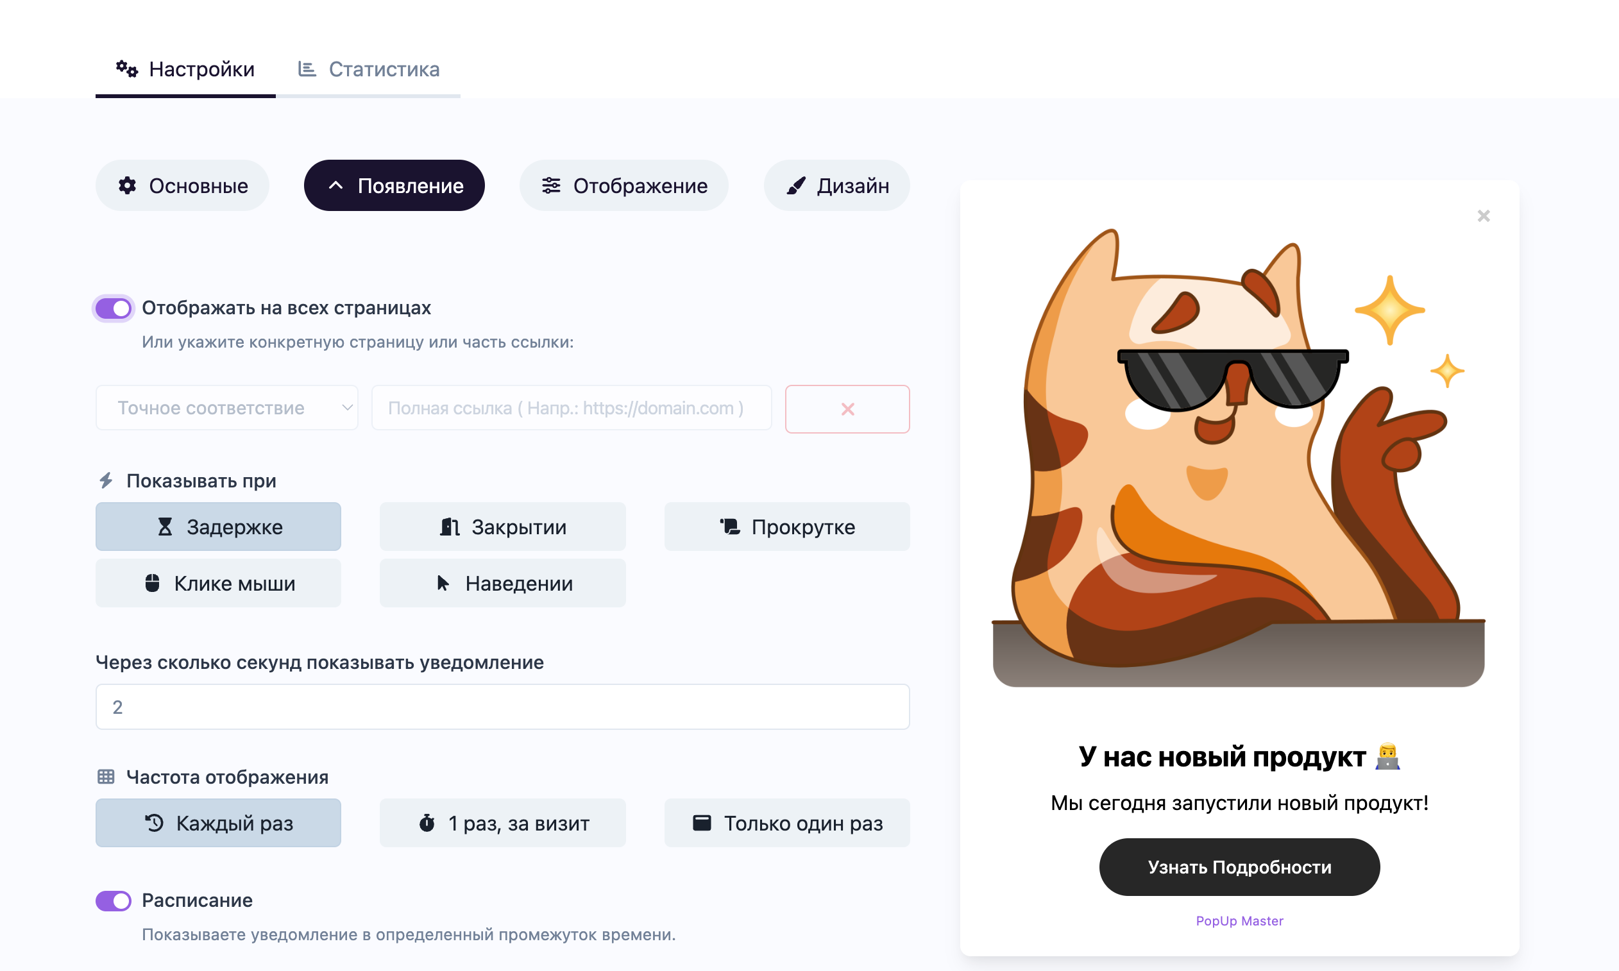Pick the Прокрутке scroll trigger
1619x971 pixels.
[x=786, y=527]
